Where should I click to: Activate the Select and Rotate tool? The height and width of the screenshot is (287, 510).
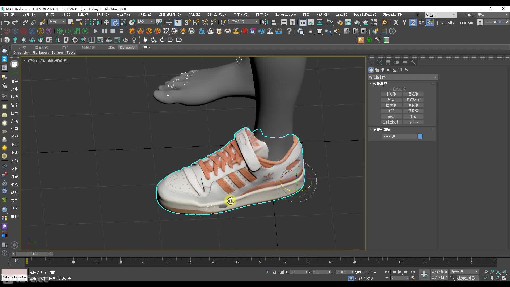point(115,22)
